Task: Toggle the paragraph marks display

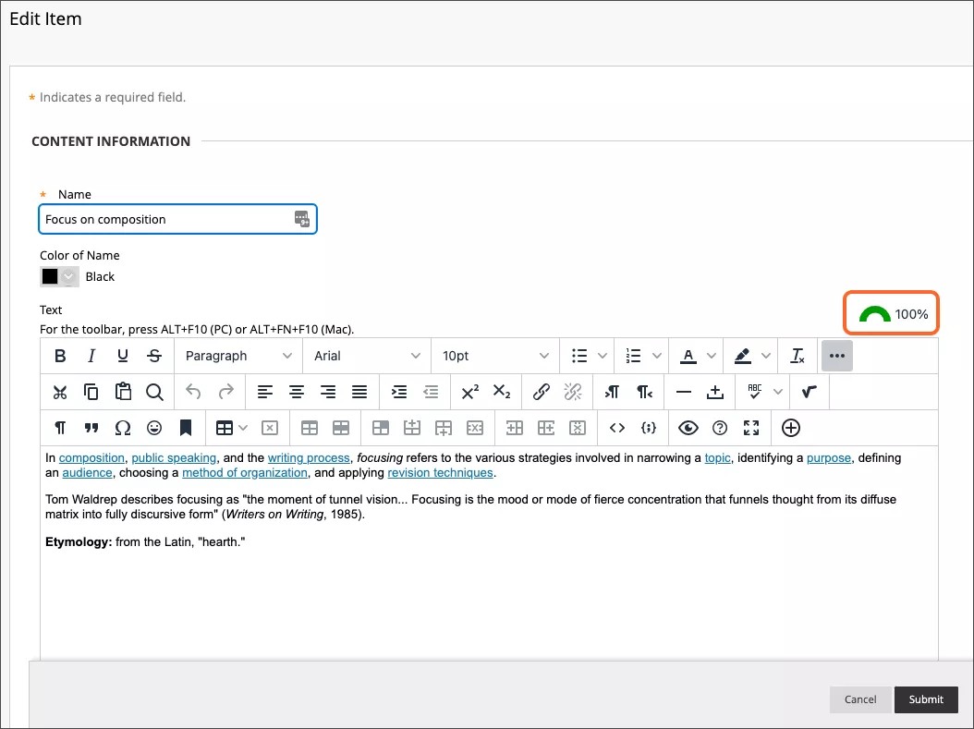Action: tap(60, 428)
